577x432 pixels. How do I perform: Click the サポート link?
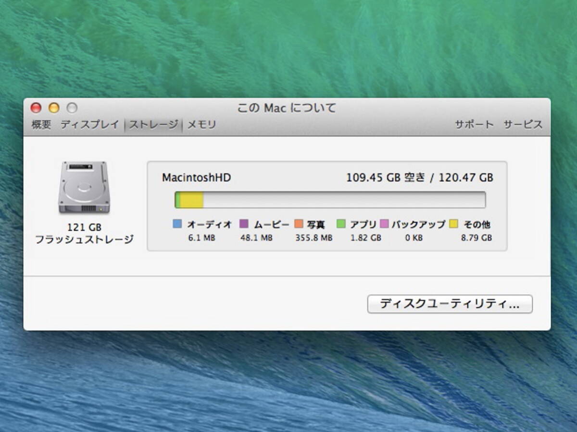click(x=474, y=125)
